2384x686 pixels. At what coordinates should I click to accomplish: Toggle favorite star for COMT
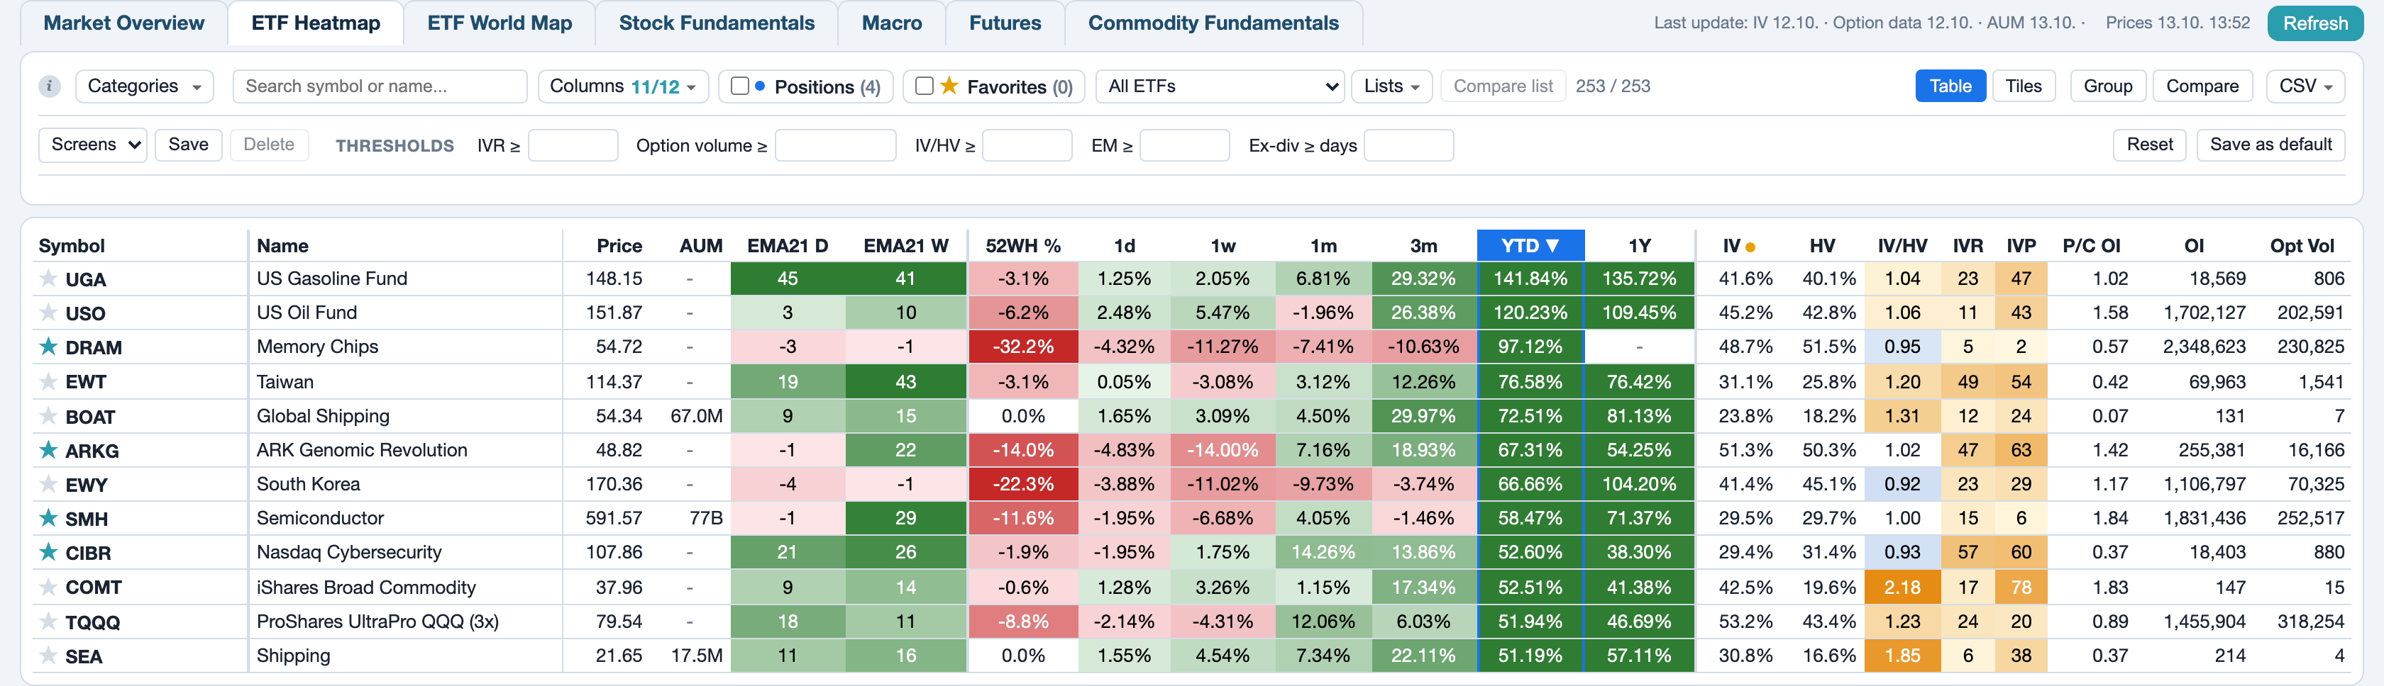[48, 586]
